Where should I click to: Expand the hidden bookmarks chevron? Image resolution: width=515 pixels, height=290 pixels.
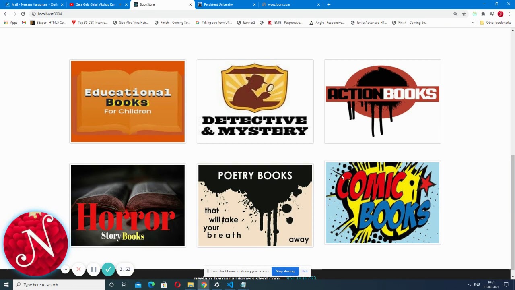pyautogui.click(x=473, y=23)
